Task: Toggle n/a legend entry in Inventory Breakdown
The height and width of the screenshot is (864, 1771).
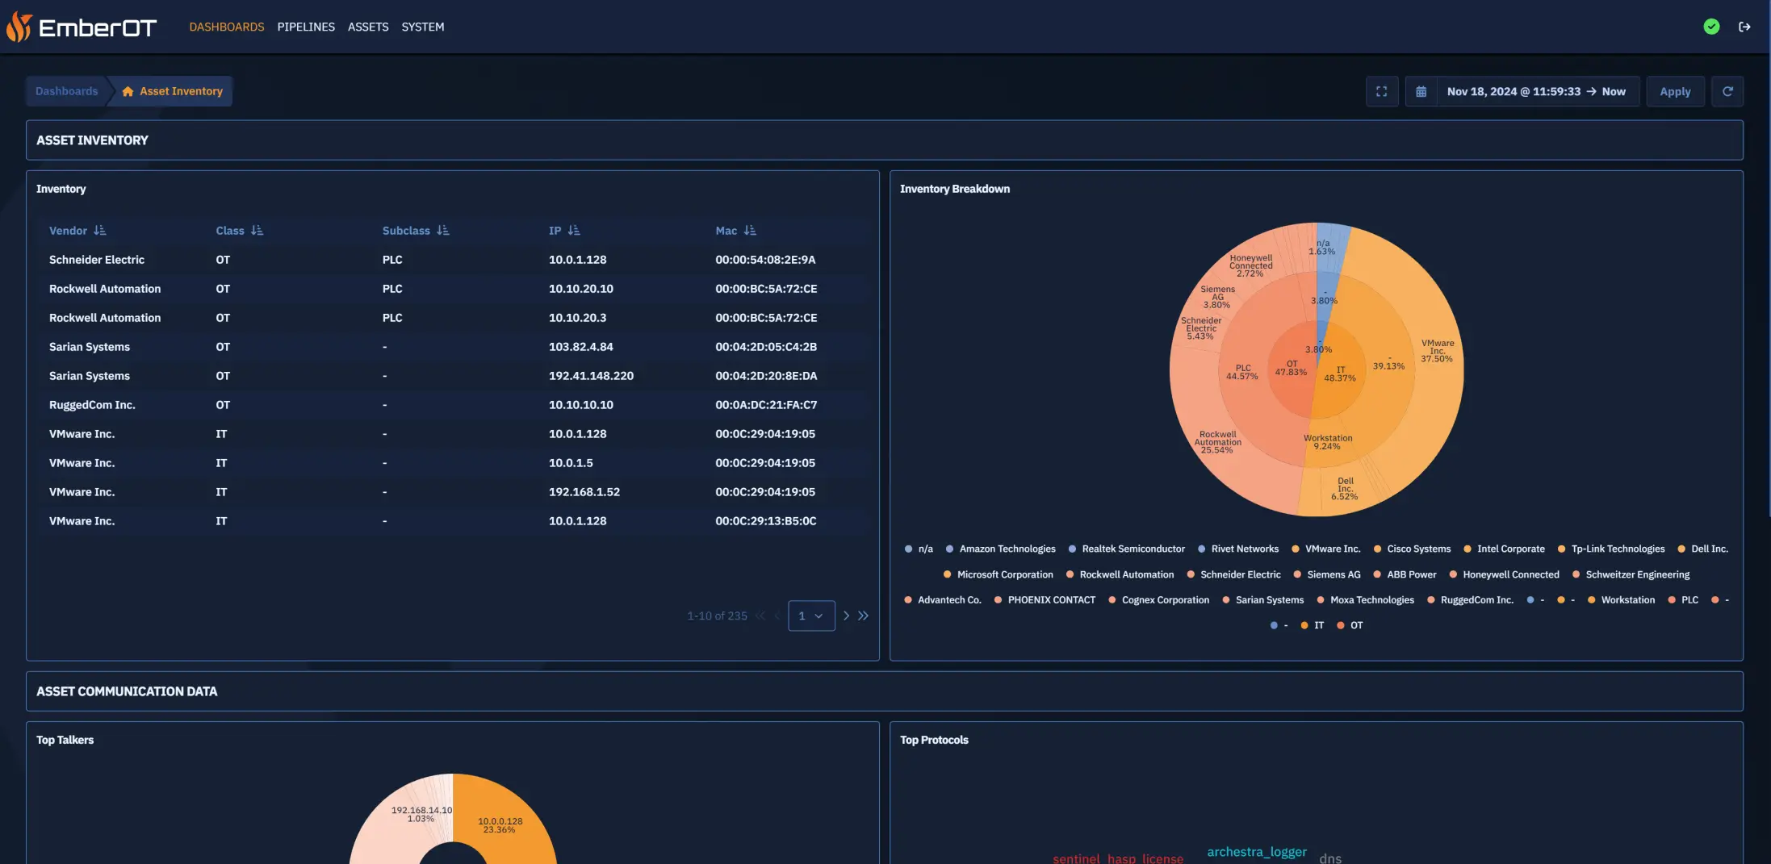Action: (x=919, y=549)
